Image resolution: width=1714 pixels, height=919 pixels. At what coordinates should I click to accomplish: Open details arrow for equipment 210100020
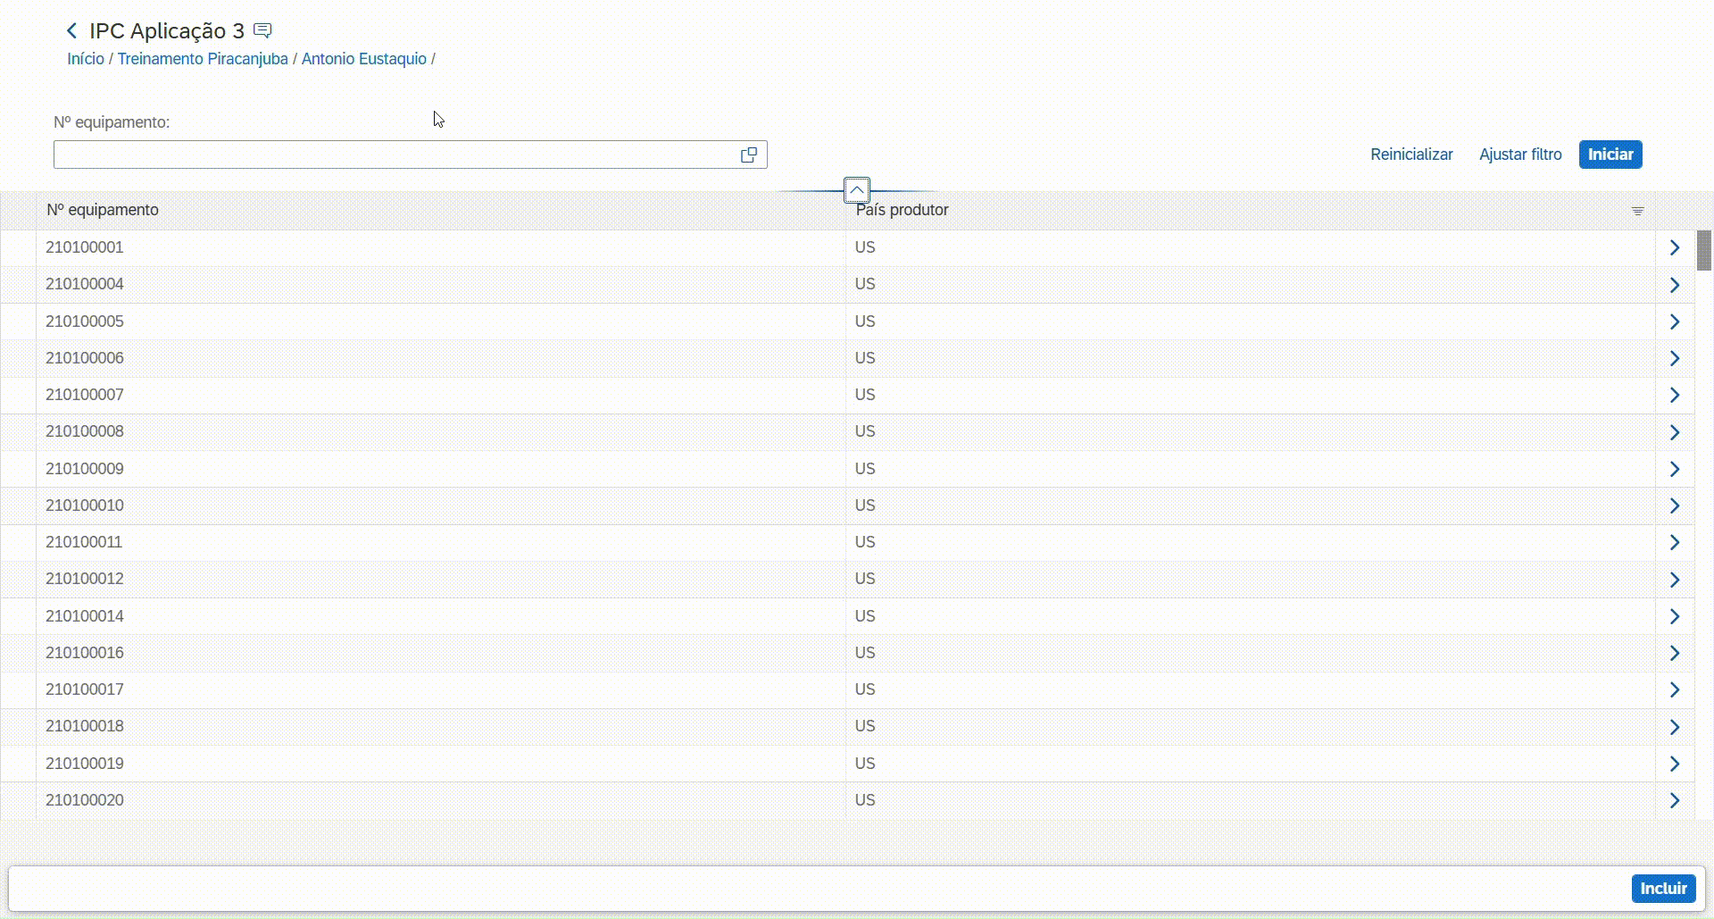[1674, 800]
